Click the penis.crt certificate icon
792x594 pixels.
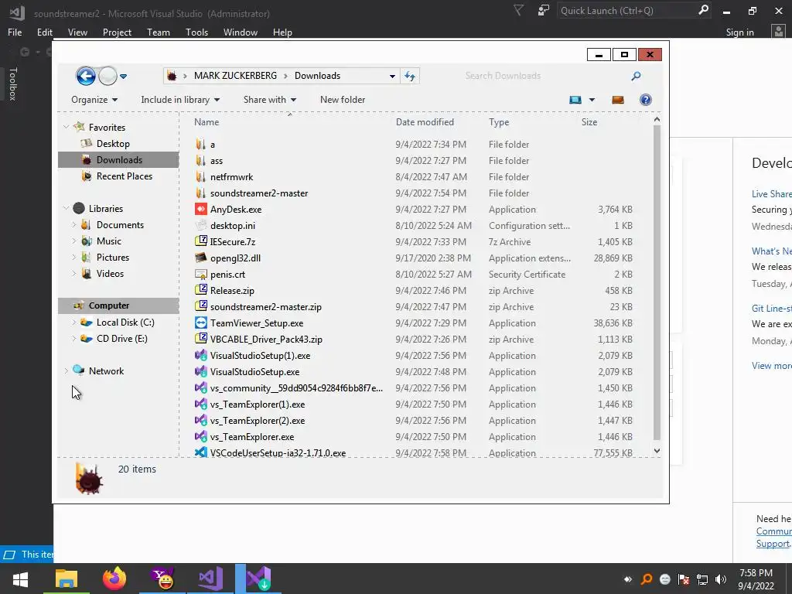201,275
